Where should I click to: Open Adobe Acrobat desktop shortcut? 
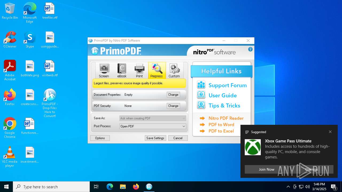point(10,70)
